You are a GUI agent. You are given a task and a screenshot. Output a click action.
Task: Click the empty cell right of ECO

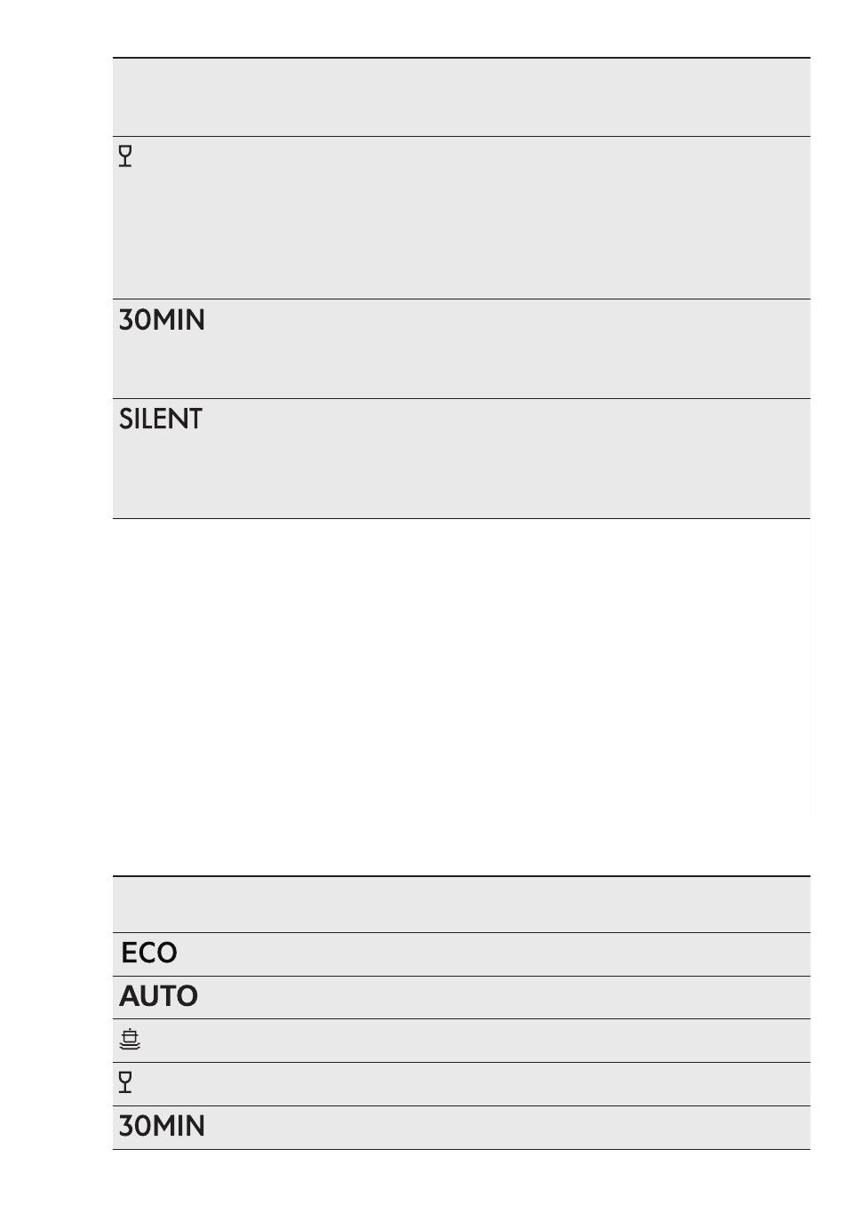pyautogui.click(x=498, y=954)
